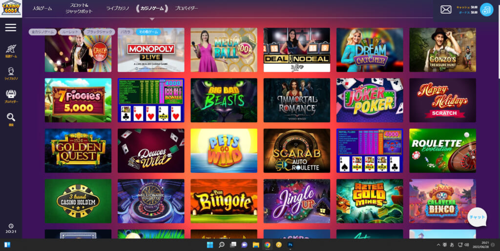Viewport: 500px width, 251px height.
Task: Open the チャット chat bubble
Action: click(x=477, y=217)
